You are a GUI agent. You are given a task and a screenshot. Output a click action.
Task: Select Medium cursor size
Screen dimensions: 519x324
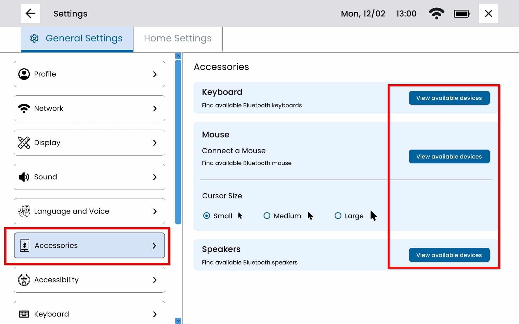267,216
